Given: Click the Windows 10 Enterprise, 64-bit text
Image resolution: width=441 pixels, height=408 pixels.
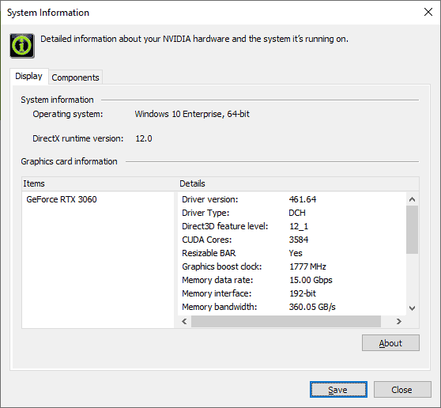Looking at the screenshot, I should (x=192, y=114).
